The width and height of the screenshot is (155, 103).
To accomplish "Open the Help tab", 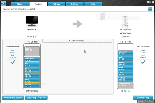I will pyautogui.click(x=93, y=4).
